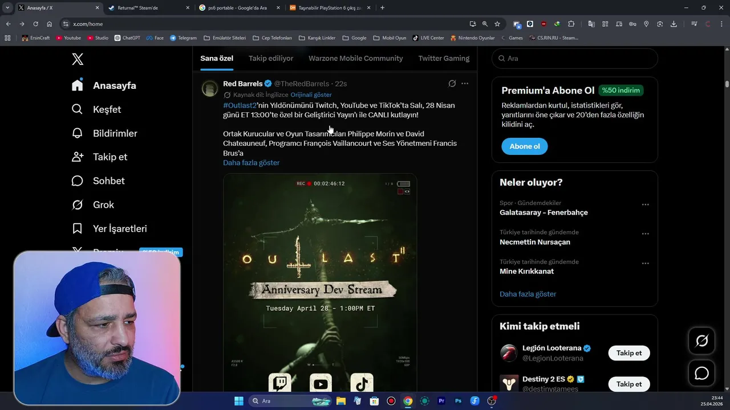The image size is (730, 410).
Task: Open Bildirimler notifications
Action: pyautogui.click(x=104, y=133)
